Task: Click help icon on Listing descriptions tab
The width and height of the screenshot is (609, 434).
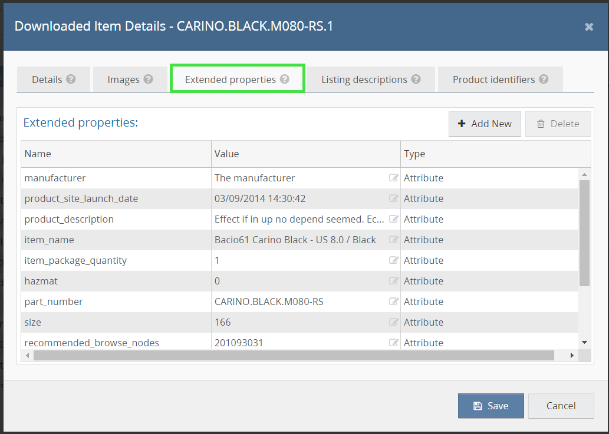Action: pyautogui.click(x=416, y=79)
